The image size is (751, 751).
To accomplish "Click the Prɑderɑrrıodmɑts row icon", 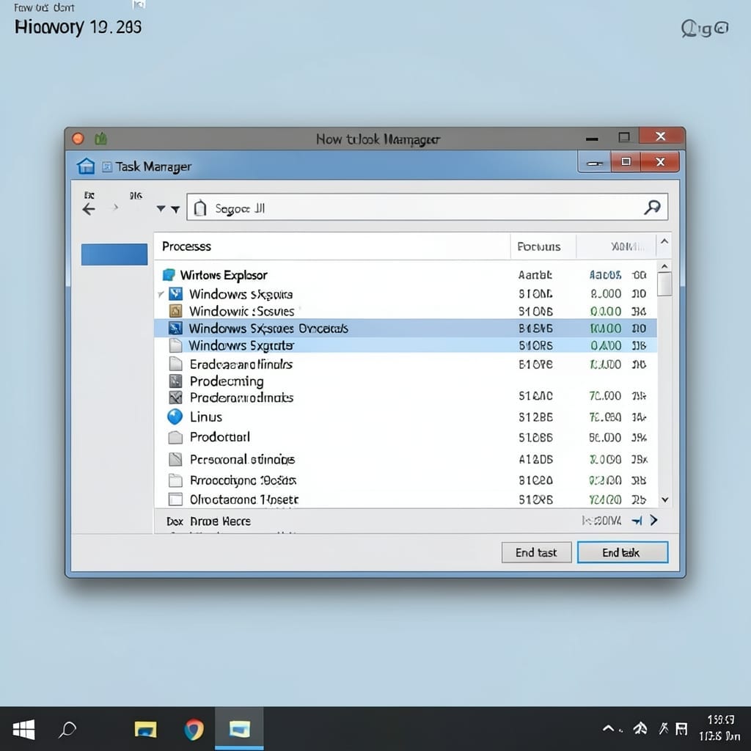I will (176, 398).
